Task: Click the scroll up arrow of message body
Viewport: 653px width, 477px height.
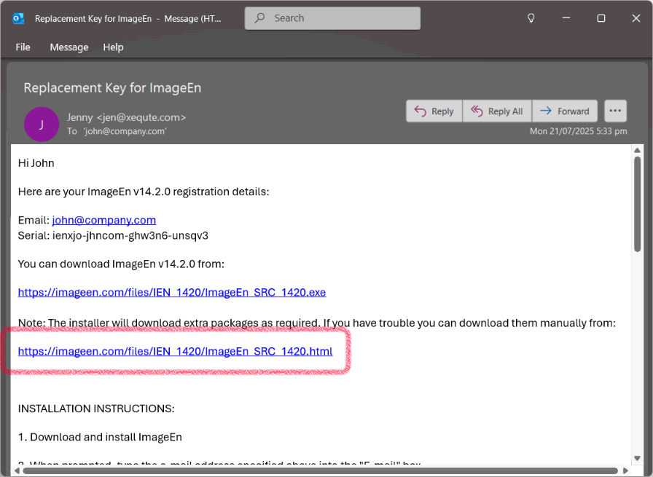Action: click(x=638, y=150)
